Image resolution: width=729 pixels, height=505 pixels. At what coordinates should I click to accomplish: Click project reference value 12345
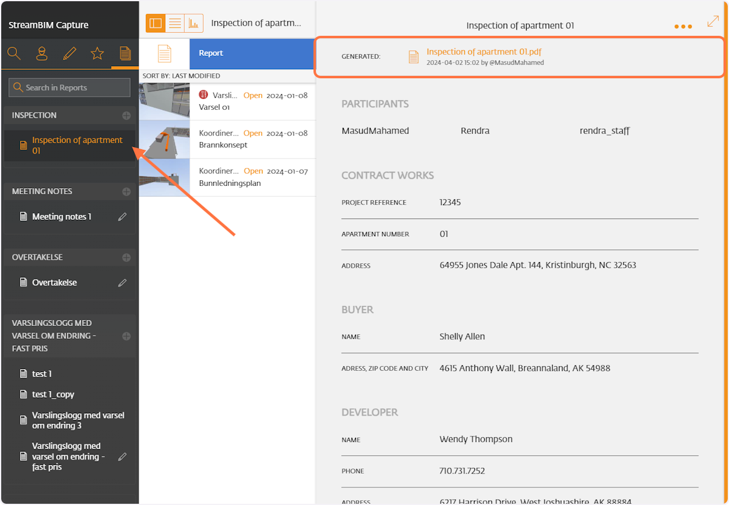pyautogui.click(x=450, y=202)
